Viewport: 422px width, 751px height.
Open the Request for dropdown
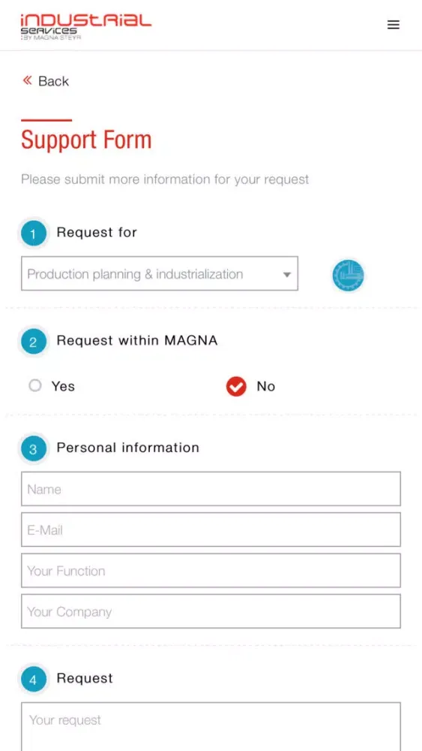click(x=160, y=273)
